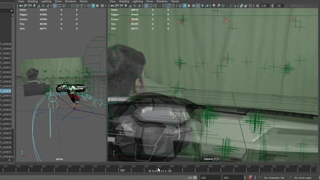Select the highlighted T_LOW row in outliner
320x180 pixels.
pos(6,91)
